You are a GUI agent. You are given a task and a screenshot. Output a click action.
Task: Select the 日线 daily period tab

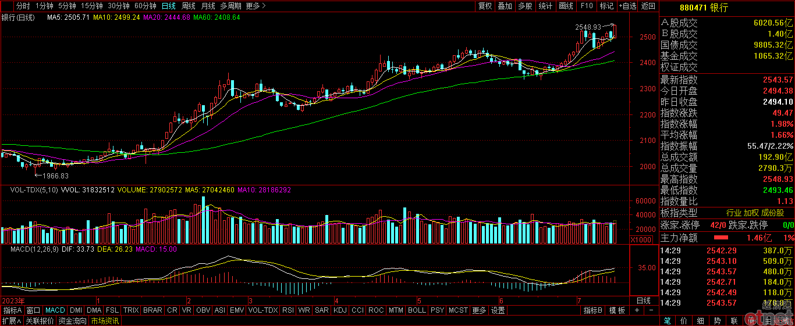coord(168,6)
